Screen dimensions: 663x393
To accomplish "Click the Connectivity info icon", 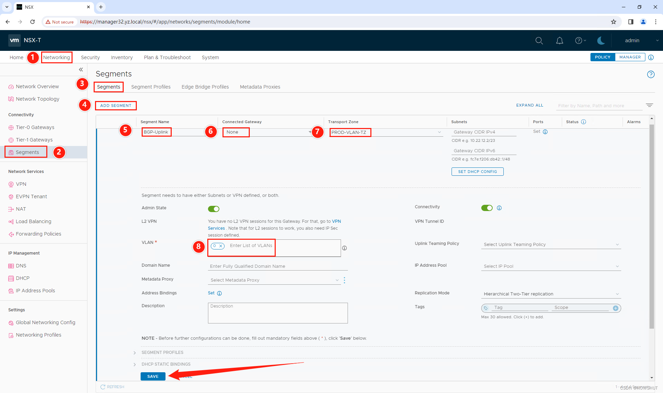I will [499, 208].
